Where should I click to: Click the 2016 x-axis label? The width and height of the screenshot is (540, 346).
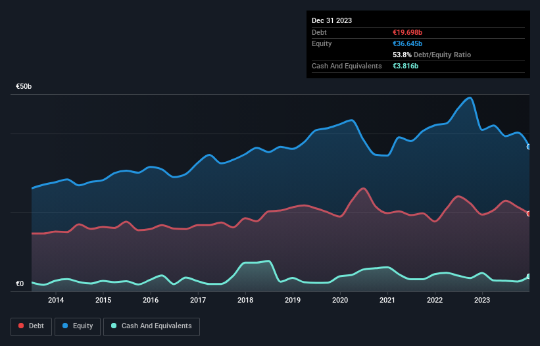[151, 300]
